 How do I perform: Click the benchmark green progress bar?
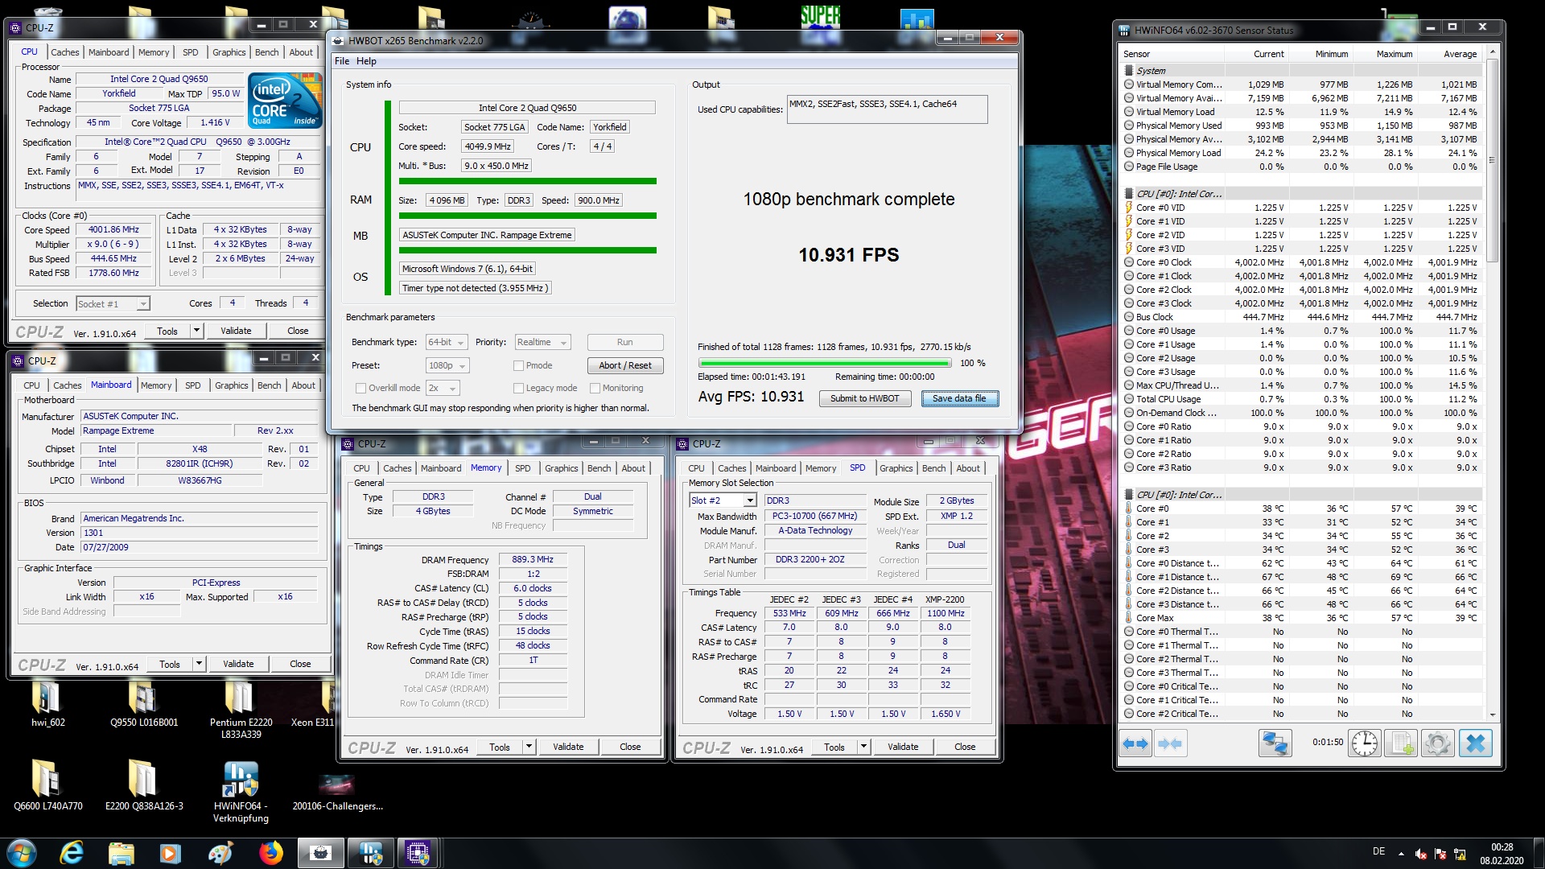(824, 363)
